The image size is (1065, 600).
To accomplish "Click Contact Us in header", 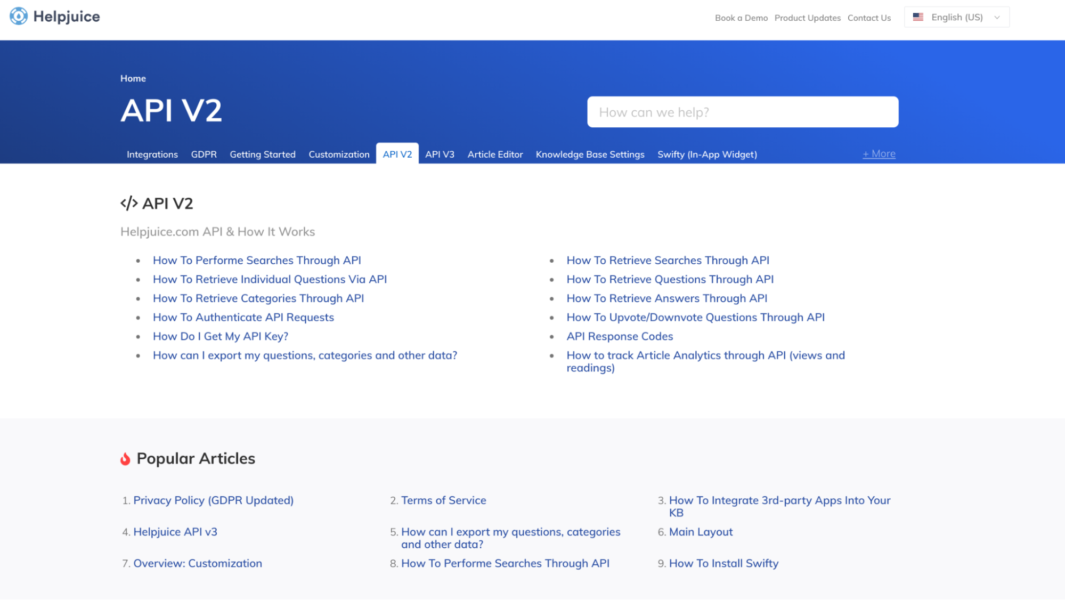I will (869, 18).
